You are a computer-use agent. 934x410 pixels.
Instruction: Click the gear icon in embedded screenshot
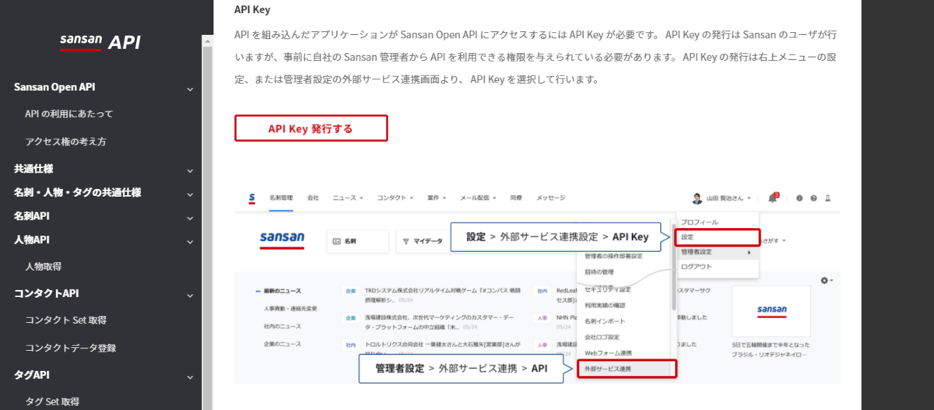825,280
